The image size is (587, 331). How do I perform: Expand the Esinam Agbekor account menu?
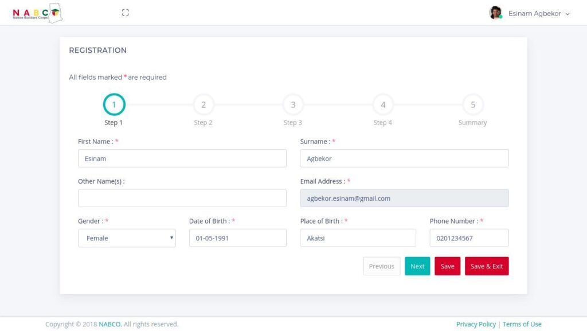tap(538, 14)
